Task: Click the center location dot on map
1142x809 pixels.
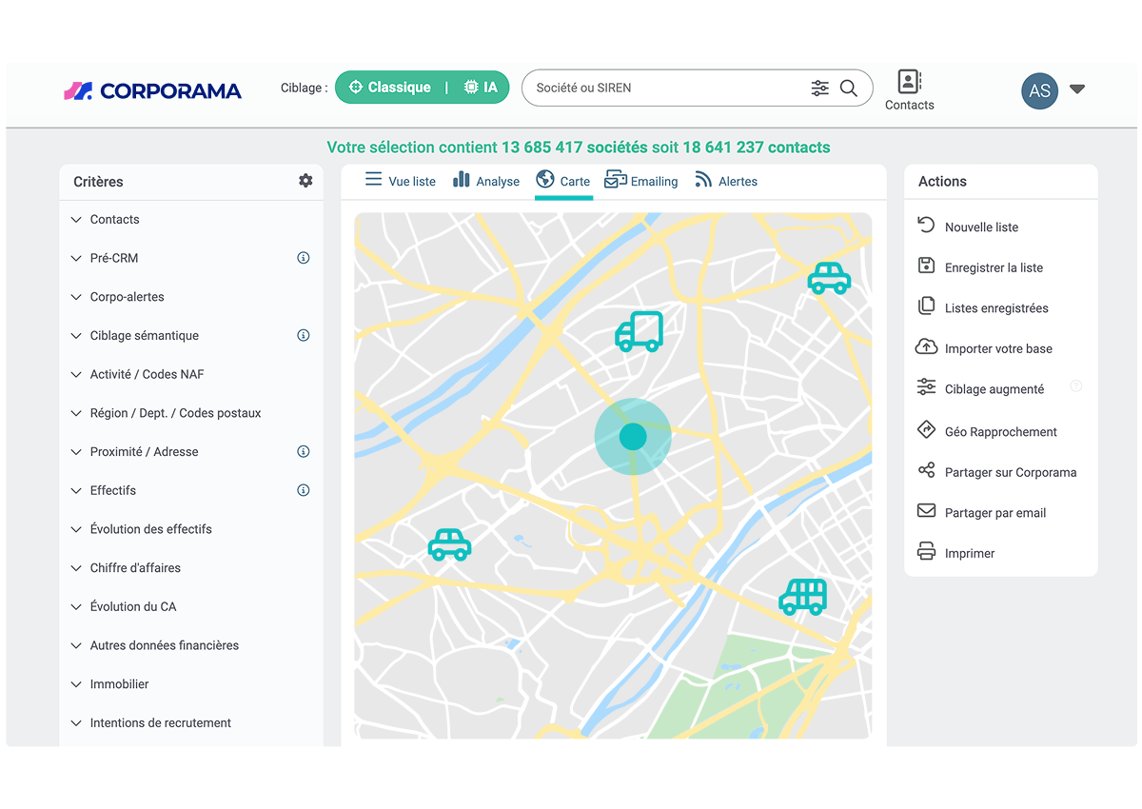Action: pyautogui.click(x=633, y=437)
